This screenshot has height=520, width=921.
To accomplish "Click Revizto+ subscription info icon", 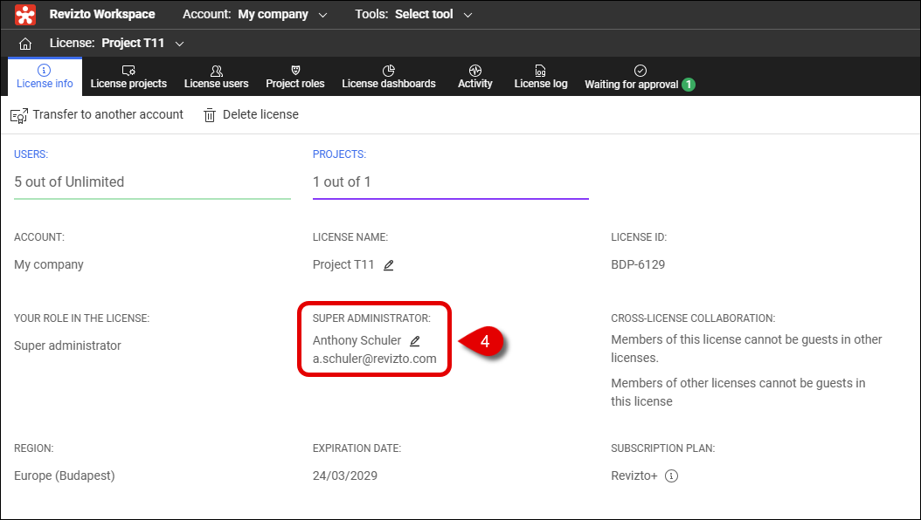I will (671, 476).
